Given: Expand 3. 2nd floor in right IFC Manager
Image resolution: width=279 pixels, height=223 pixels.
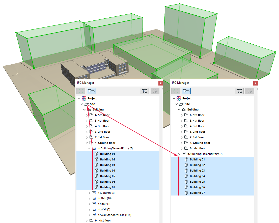Looking at the screenshot, I should pos(182,132).
